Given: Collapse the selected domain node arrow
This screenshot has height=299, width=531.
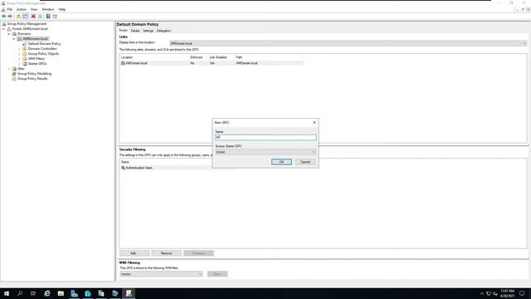Looking at the screenshot, I should tap(14, 39).
